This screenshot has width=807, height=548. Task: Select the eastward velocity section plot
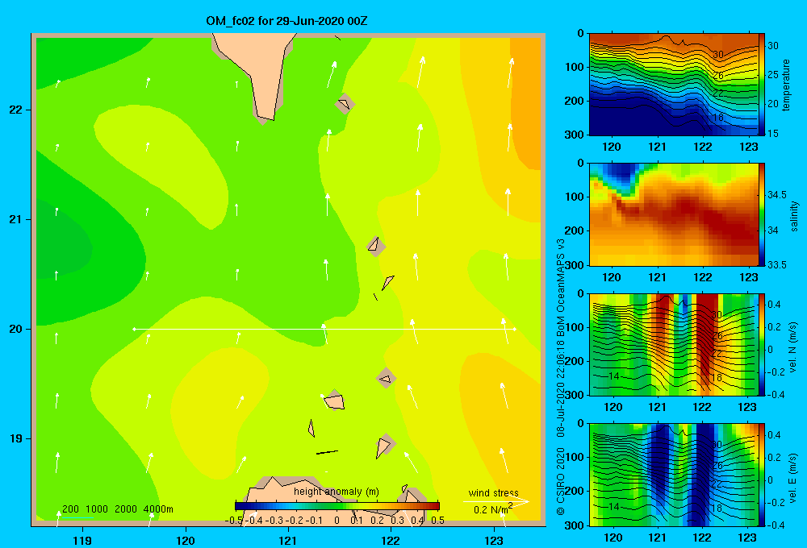click(x=674, y=475)
